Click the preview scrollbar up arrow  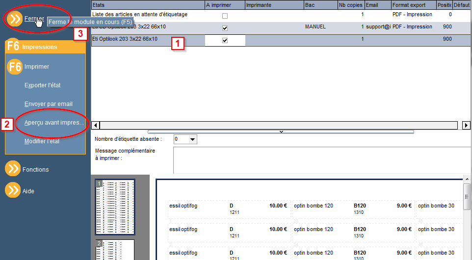[x=467, y=180]
